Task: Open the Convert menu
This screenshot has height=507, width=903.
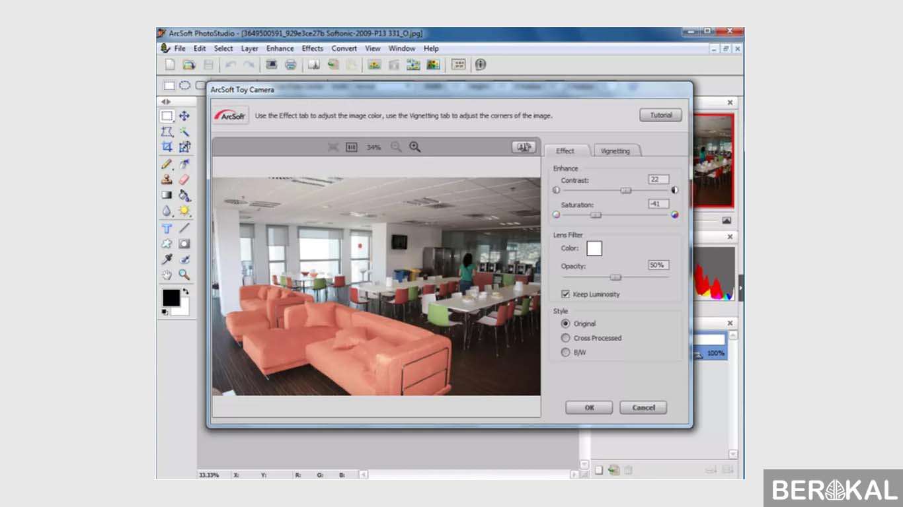Action: click(344, 48)
